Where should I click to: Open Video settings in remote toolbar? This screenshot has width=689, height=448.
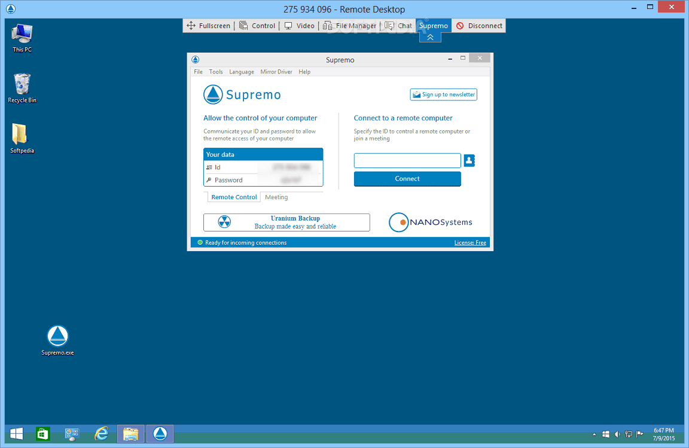point(299,26)
